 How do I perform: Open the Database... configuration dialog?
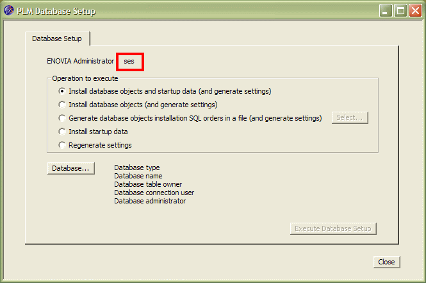pos(71,168)
